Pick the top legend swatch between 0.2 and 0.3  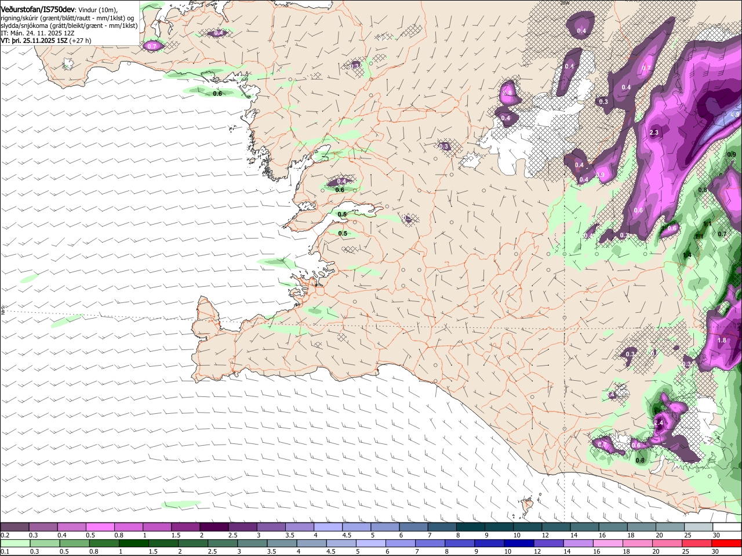point(14,526)
